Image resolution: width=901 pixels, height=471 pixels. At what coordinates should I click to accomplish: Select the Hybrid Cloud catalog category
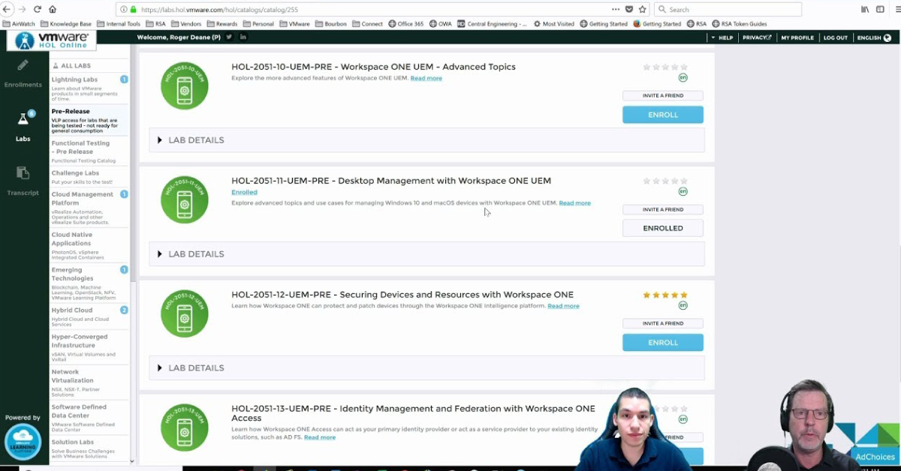click(72, 310)
